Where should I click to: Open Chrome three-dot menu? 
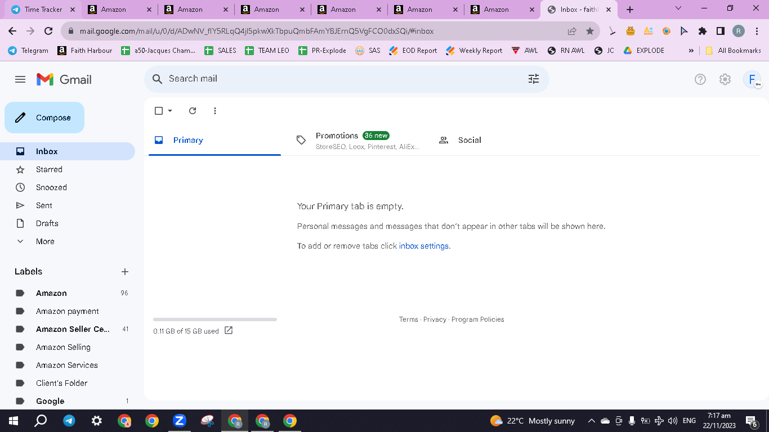coord(757,31)
